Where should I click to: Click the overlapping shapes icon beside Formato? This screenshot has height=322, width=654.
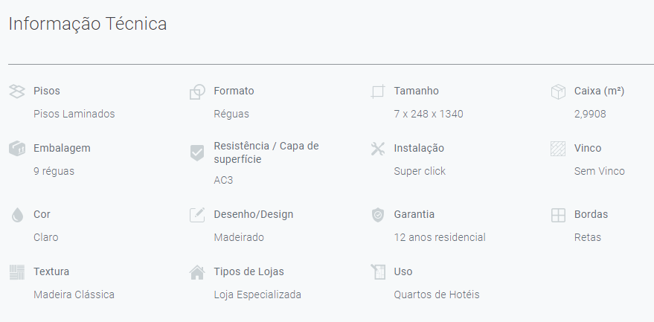[197, 91]
